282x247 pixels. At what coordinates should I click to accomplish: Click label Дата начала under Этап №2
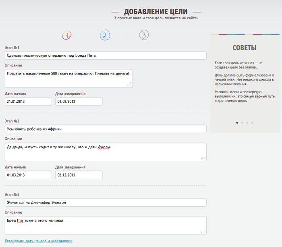(x=15, y=167)
